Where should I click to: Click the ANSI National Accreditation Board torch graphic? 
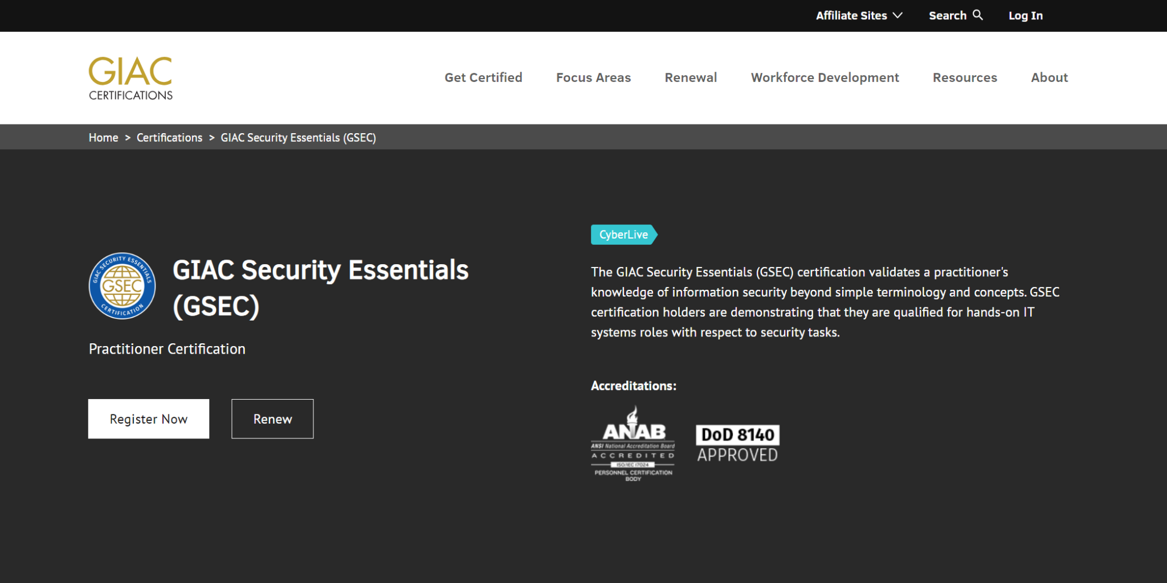pos(634,413)
